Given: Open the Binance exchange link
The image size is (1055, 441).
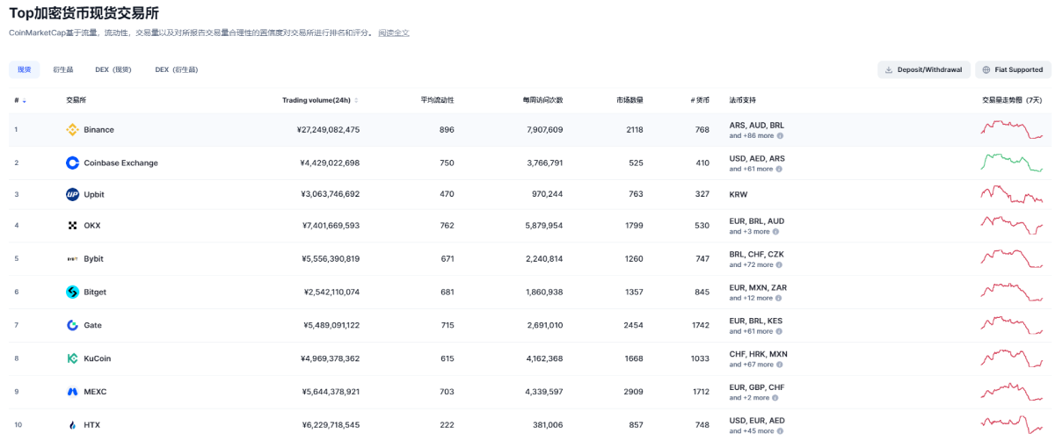Looking at the screenshot, I should pos(99,130).
